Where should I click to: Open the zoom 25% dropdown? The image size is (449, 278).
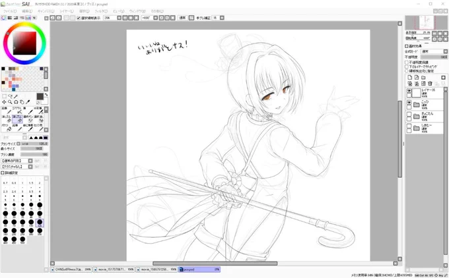click(x=119, y=18)
